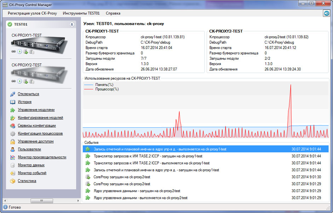The height and width of the screenshot is (213, 333).
Task: Click the chain link icon under CK-PROXY1-TEST
Action: pyautogui.click(x=13, y=52)
